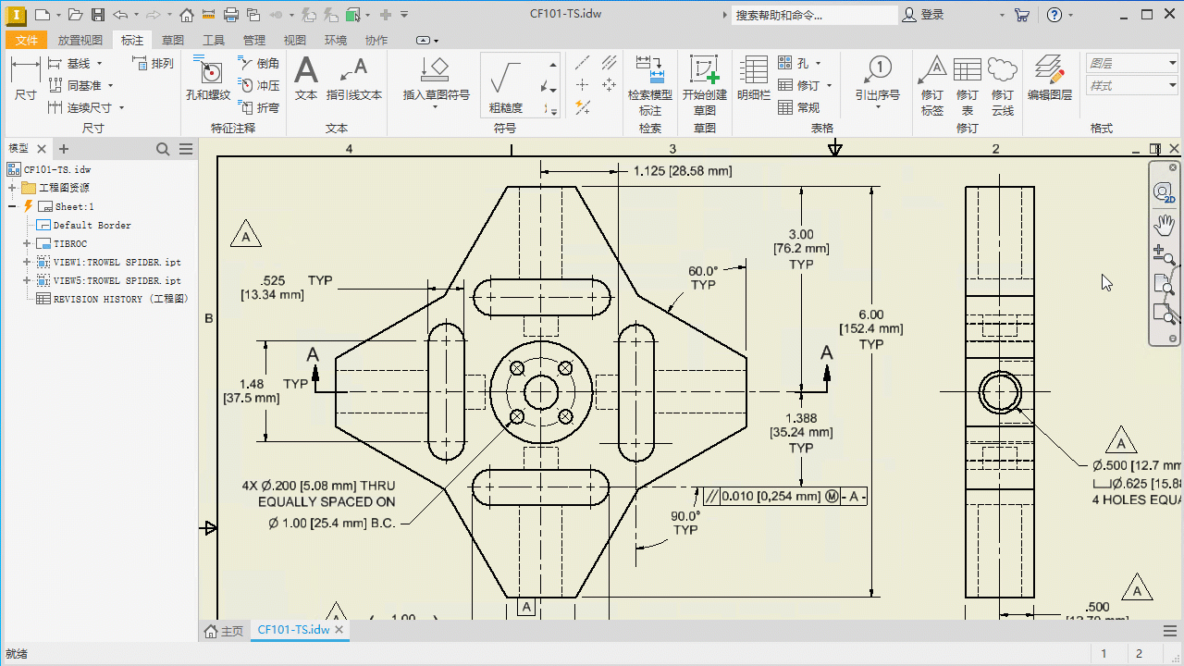Close the CF101-TS.idw document tab

(x=339, y=630)
